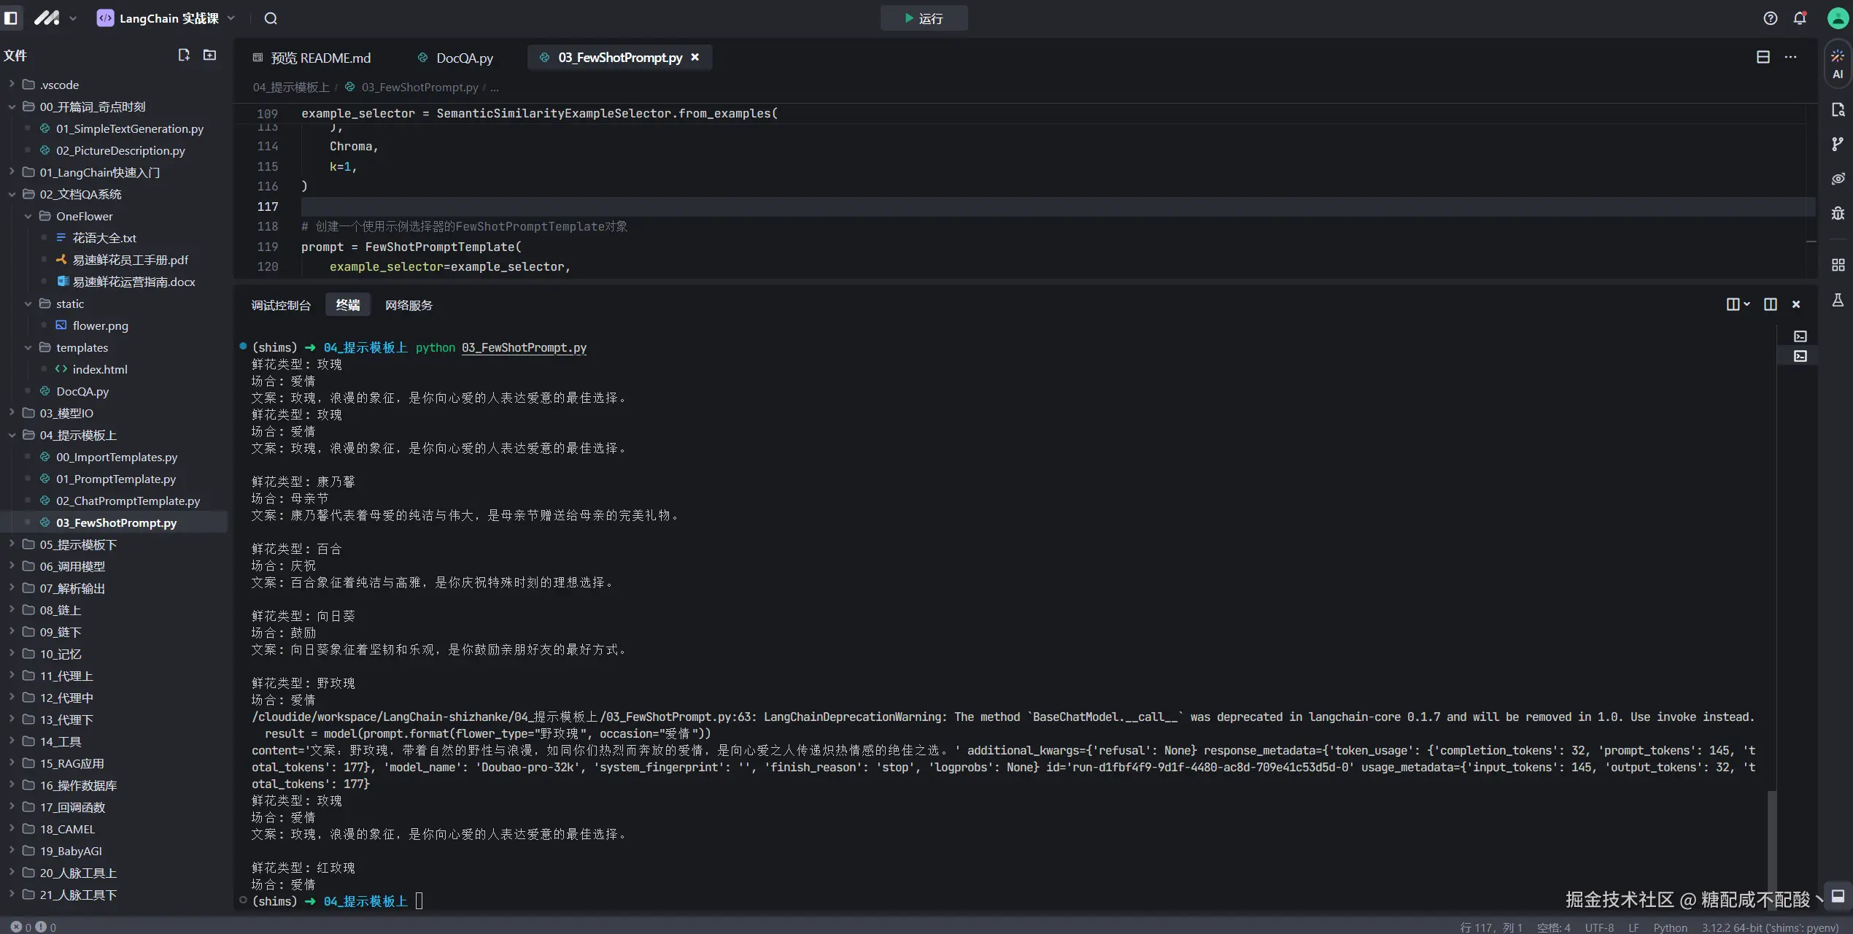Expand the 05_提示模板下 folder
This screenshot has height=934, width=1853.
[78, 544]
